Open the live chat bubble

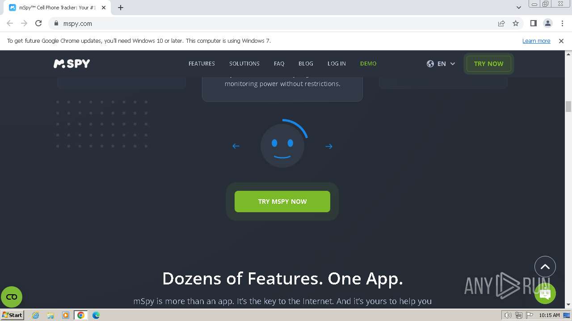pyautogui.click(x=545, y=293)
